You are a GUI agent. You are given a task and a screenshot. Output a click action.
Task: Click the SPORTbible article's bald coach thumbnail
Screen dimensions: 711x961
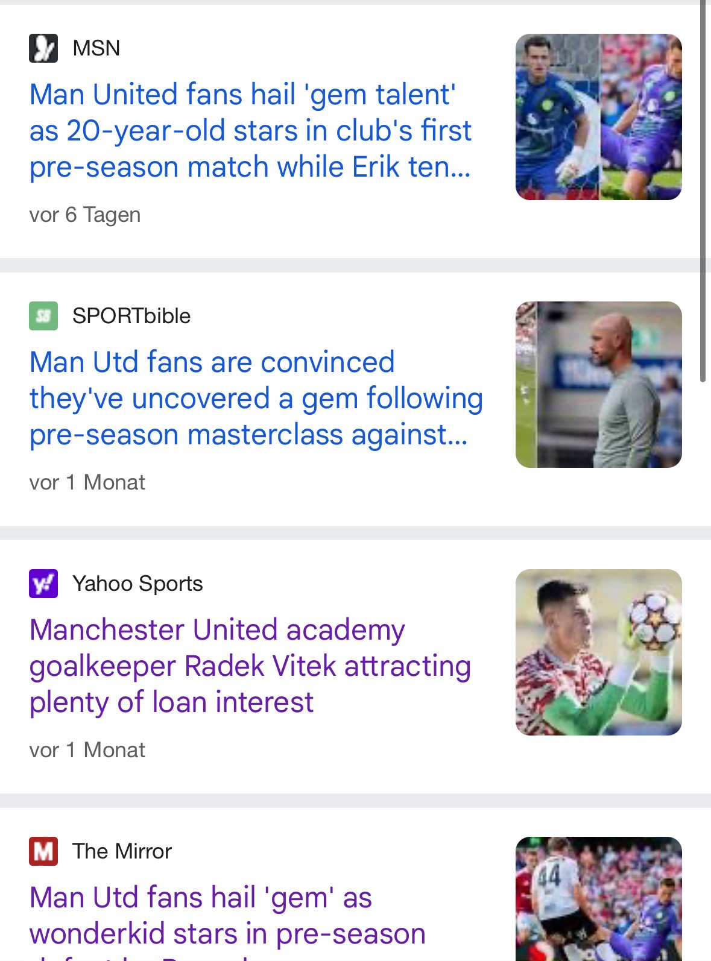coord(599,385)
